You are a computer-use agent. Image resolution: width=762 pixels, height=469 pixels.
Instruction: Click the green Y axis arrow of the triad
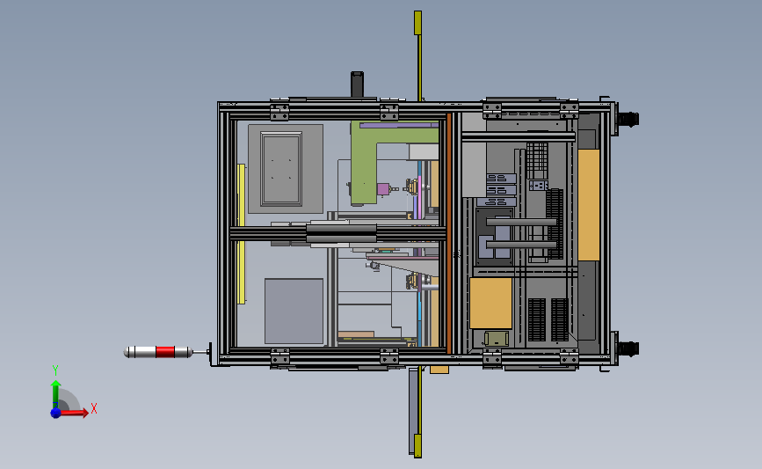[56, 393]
